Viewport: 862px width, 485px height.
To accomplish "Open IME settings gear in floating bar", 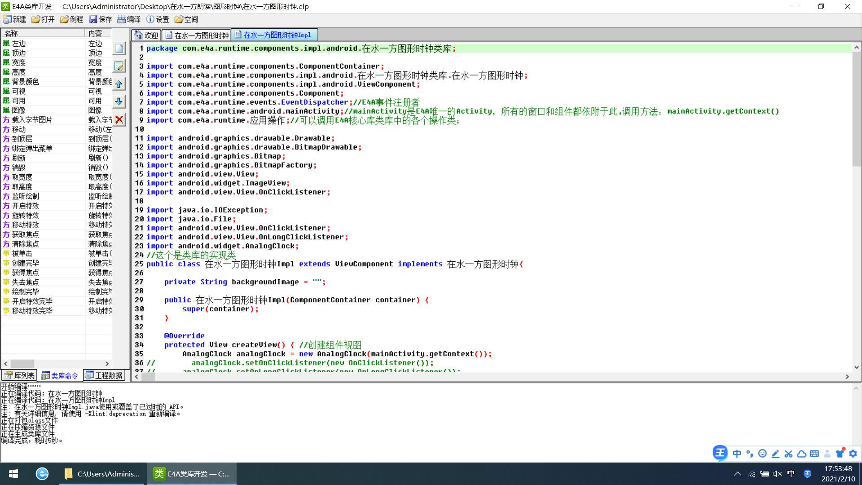I will (853, 454).
